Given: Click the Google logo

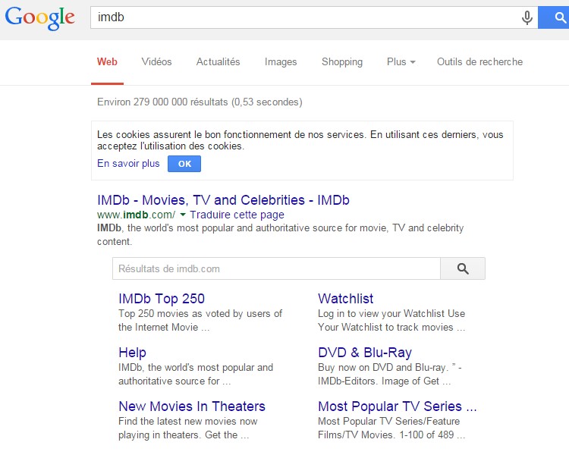Looking at the screenshot, I should pos(40,17).
